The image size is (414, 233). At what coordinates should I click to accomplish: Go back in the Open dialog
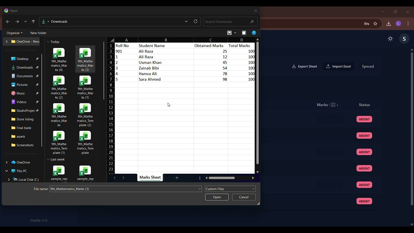click(x=8, y=21)
